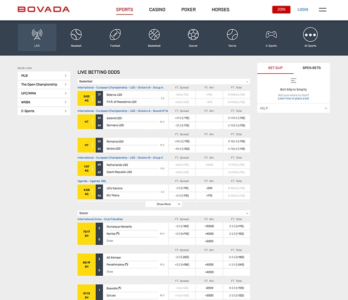Screen dimensions: 348x300
Task: Open options dots for Belarus U20 game
Action: 92,98
